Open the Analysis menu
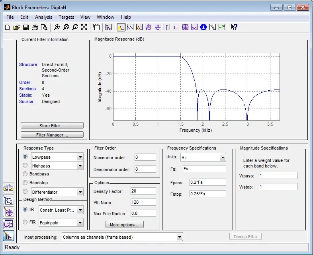Image resolution: width=313 pixels, height=255 pixels. (x=43, y=17)
